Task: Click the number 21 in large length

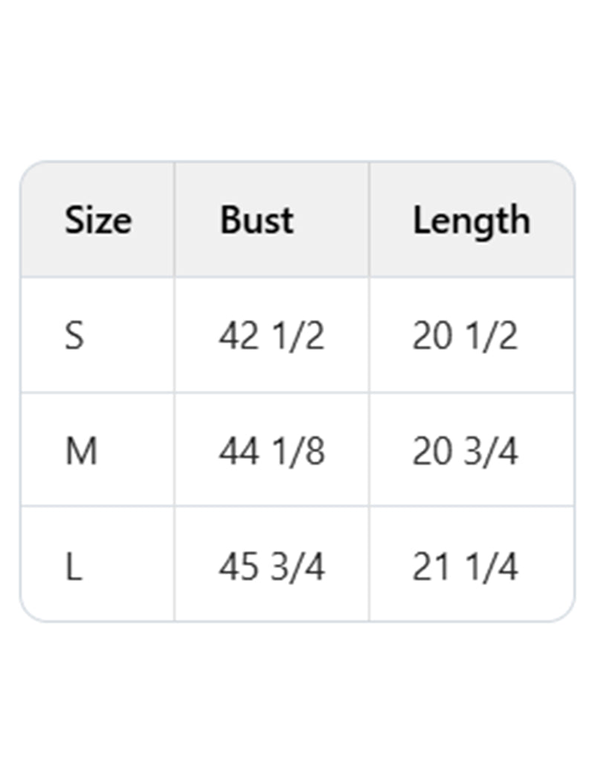Action: 431,568
